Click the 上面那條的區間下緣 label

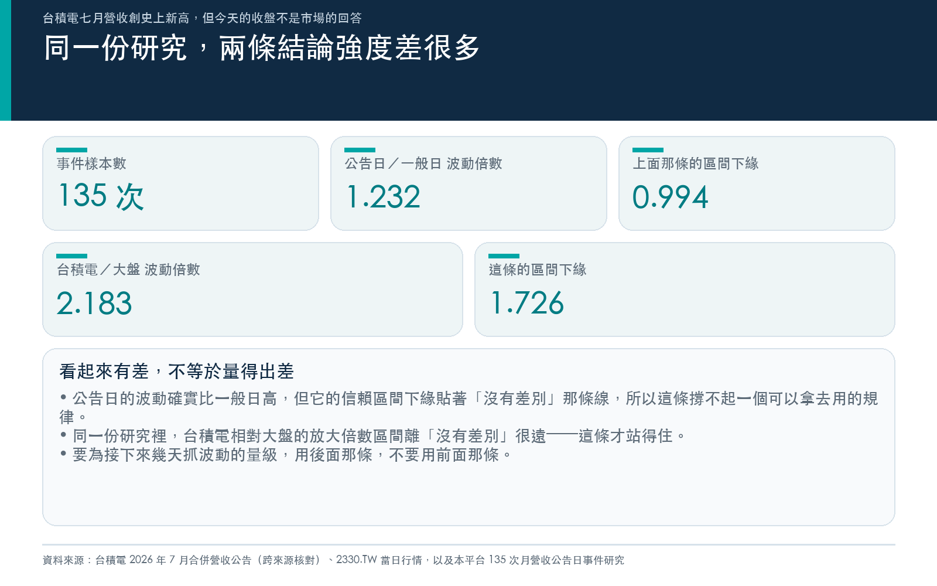tap(696, 163)
